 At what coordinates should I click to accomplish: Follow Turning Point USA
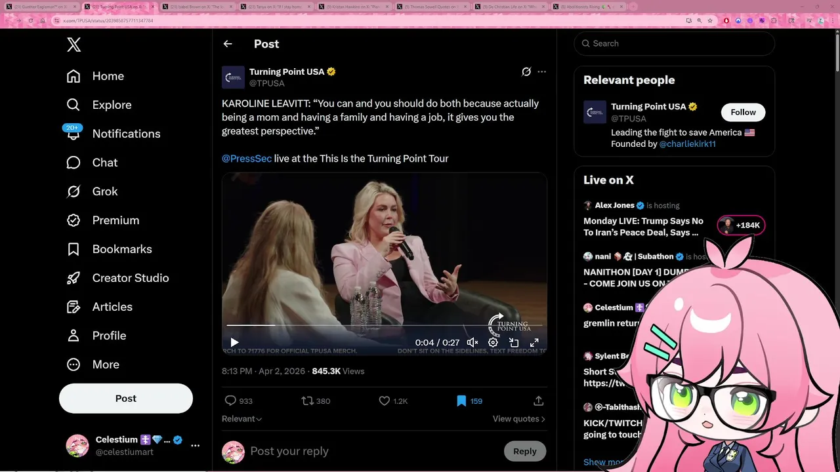click(743, 112)
